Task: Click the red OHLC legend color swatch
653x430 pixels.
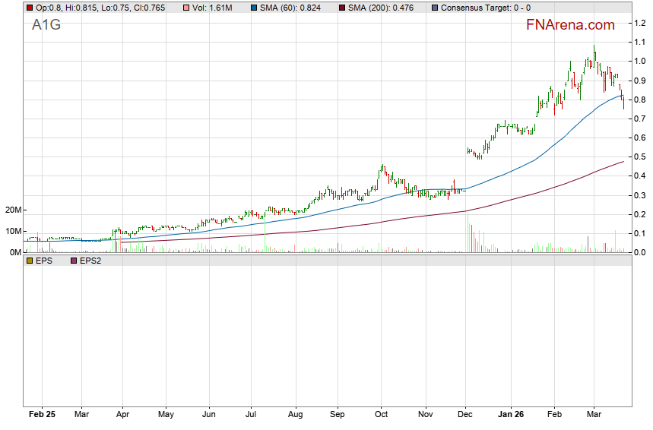Action: (x=29, y=8)
